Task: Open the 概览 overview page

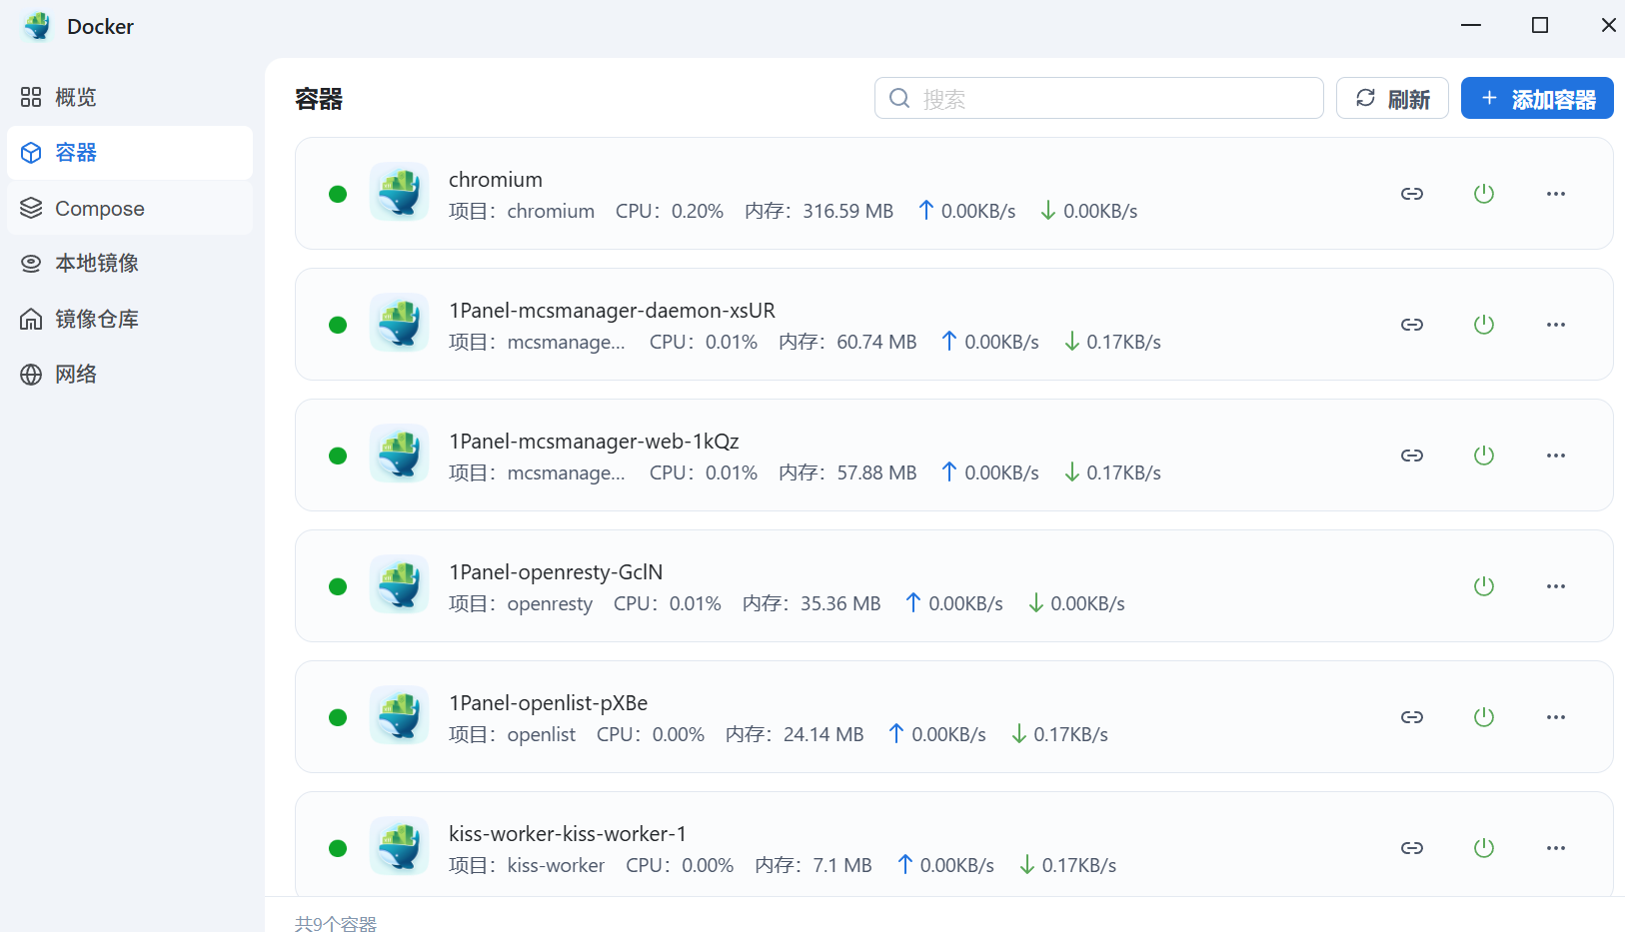Action: click(130, 97)
